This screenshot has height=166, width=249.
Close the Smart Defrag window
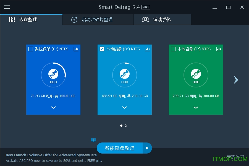[x=242, y=7]
